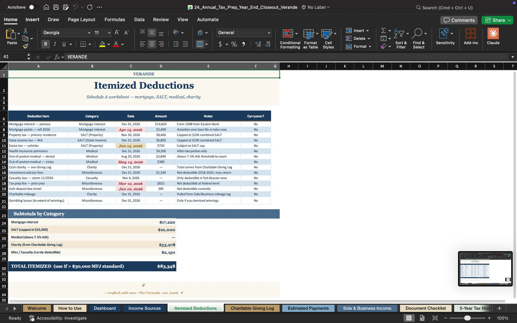Align text to the right
517x323 pixels.
tap(161, 44)
